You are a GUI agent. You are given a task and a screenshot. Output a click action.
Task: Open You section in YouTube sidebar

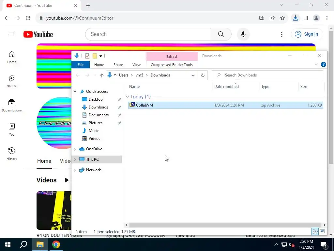pyautogui.click(x=12, y=129)
